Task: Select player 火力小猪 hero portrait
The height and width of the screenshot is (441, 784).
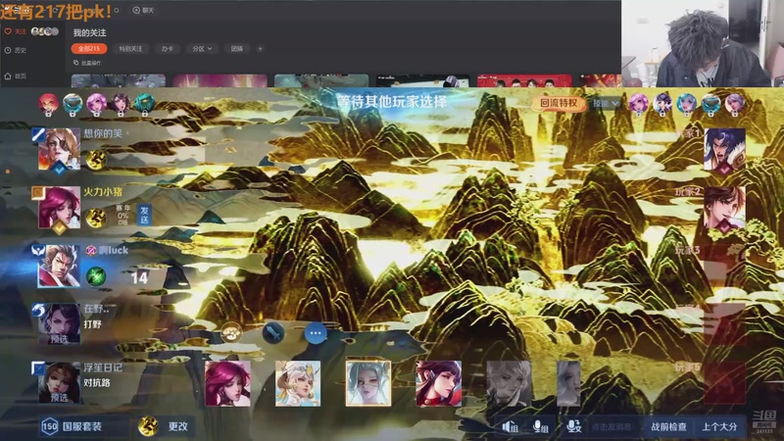Action: [59, 208]
